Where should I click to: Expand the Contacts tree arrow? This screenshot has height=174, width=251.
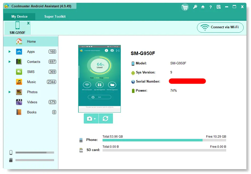10,62
